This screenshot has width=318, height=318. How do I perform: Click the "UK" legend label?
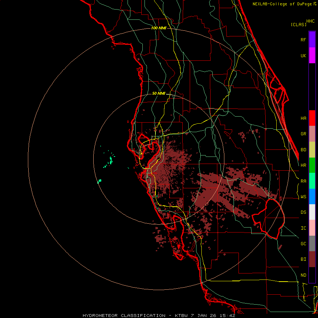304,55
